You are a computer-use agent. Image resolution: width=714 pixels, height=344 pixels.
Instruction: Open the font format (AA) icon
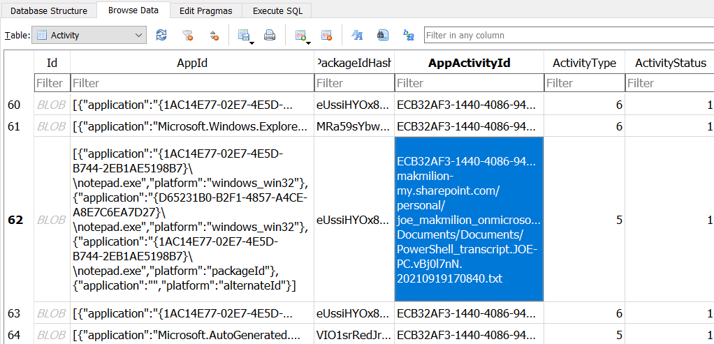[356, 35]
